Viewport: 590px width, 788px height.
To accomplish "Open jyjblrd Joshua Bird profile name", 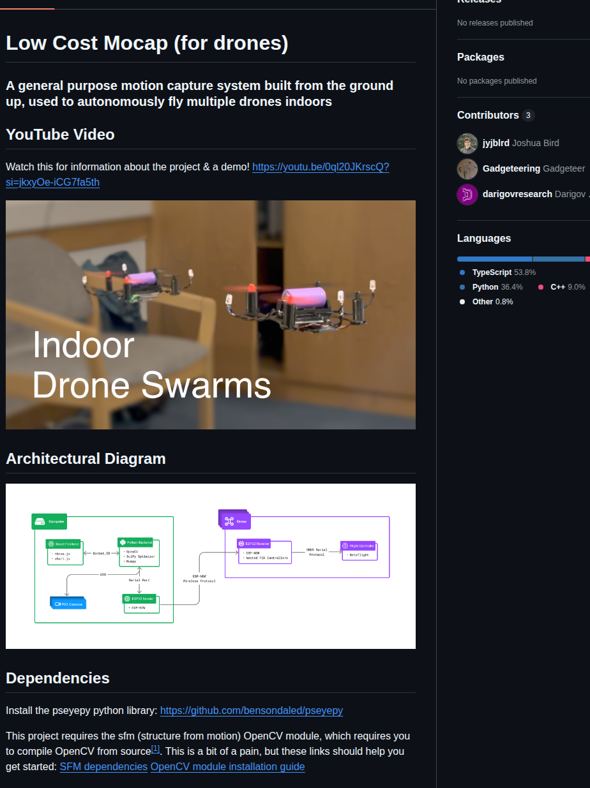I will pos(521,143).
